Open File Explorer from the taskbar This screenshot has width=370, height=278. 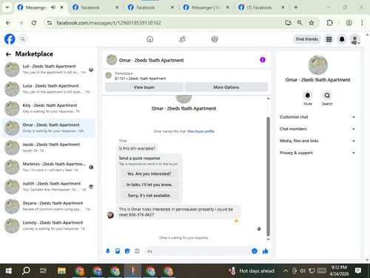coord(61,271)
